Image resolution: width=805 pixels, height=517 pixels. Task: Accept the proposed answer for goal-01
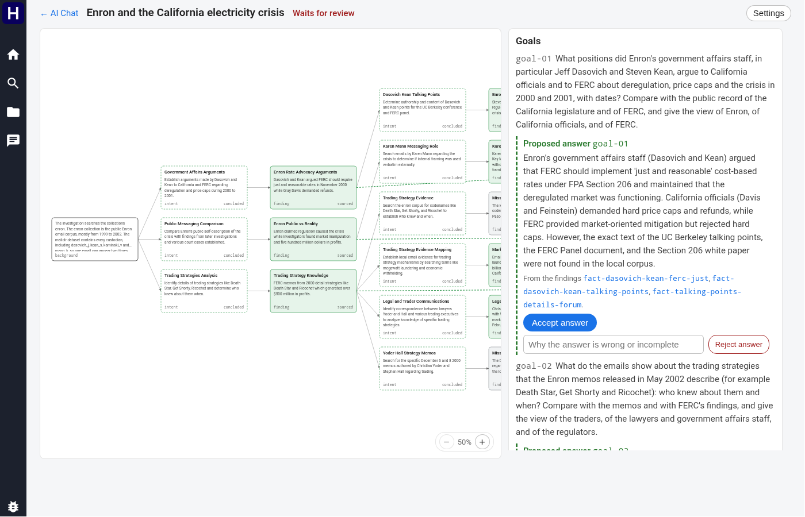[560, 323]
